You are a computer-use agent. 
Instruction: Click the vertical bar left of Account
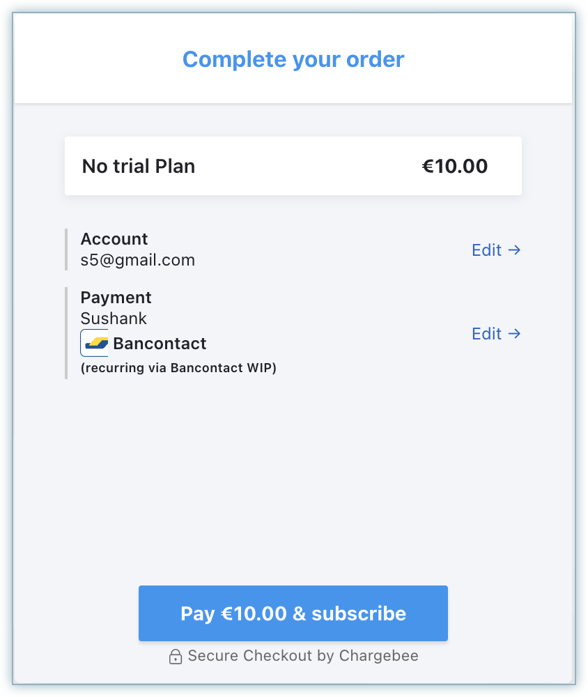[x=66, y=250]
